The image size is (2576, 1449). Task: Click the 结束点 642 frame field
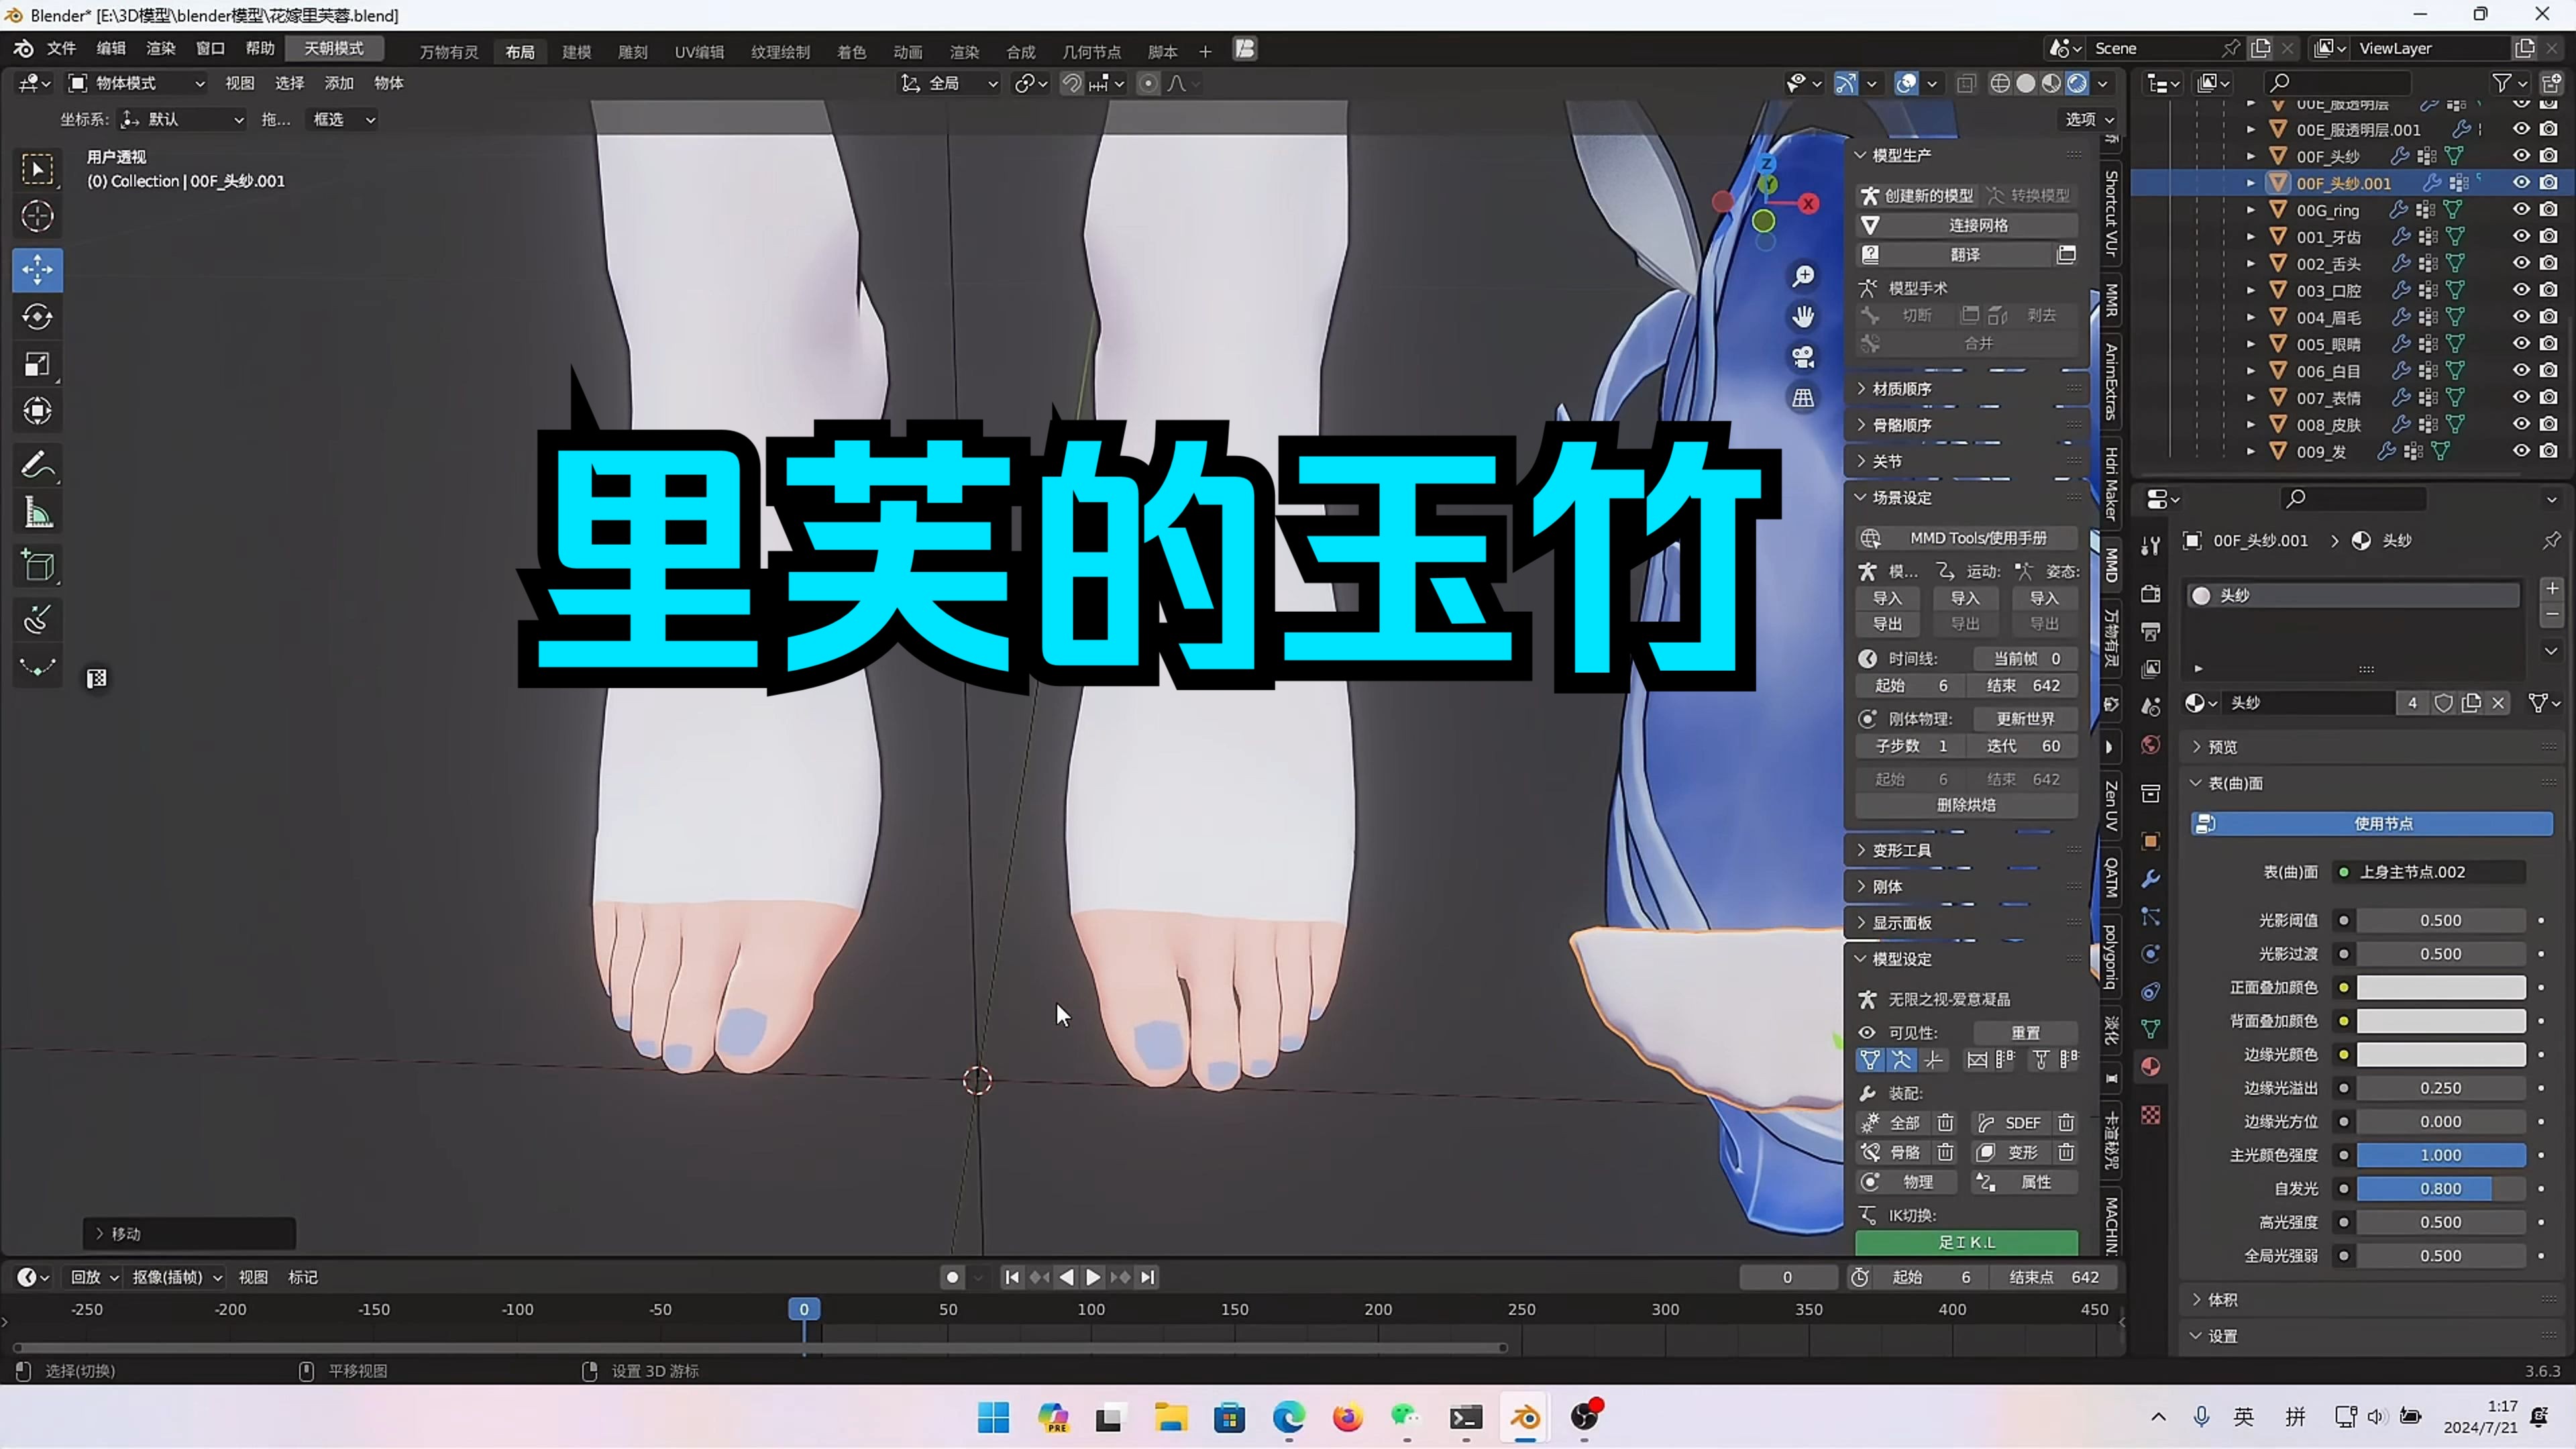(2054, 1277)
